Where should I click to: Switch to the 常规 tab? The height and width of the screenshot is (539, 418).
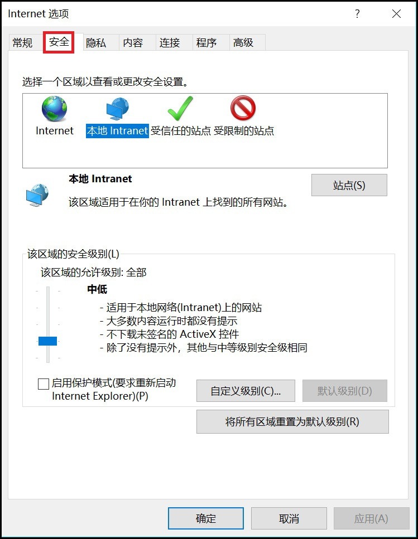23,42
